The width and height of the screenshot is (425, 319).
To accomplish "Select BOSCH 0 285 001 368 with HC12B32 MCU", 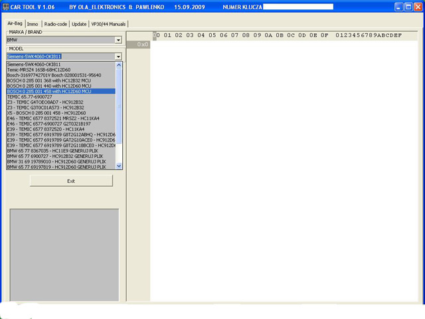I will click(x=61, y=81).
